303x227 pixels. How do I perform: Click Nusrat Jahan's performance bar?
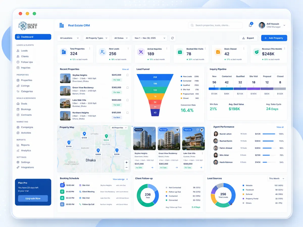pyautogui.click(x=269, y=134)
